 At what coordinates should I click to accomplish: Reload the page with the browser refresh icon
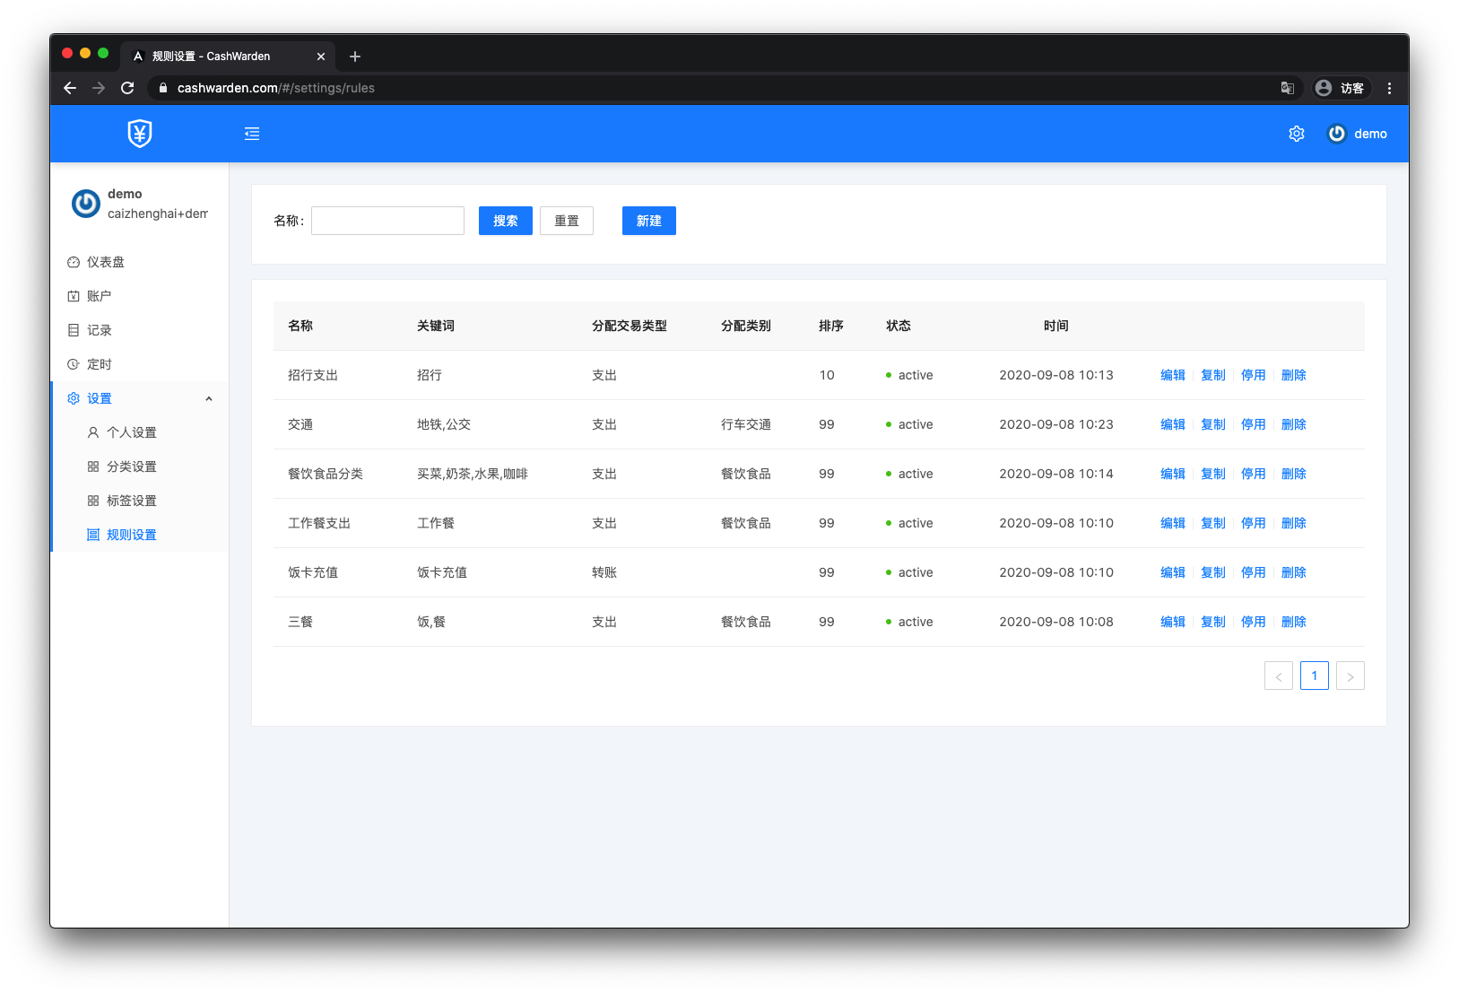(x=127, y=88)
